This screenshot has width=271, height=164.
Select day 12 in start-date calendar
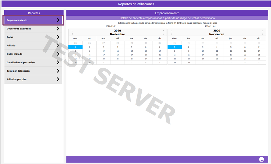click(132, 51)
